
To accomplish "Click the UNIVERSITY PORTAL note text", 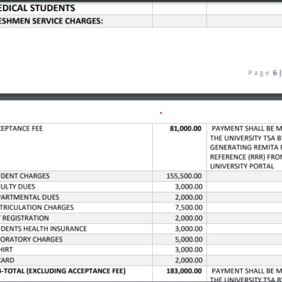I will point(242,166).
